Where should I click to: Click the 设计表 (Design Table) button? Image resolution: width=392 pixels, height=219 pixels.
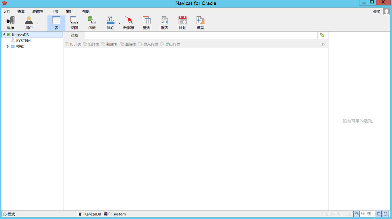point(91,44)
